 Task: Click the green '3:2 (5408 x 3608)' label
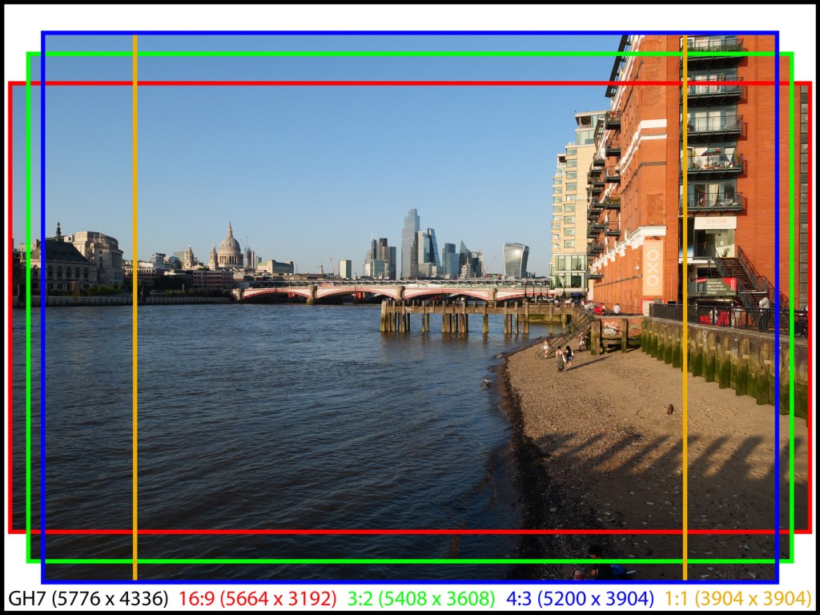tap(421, 598)
